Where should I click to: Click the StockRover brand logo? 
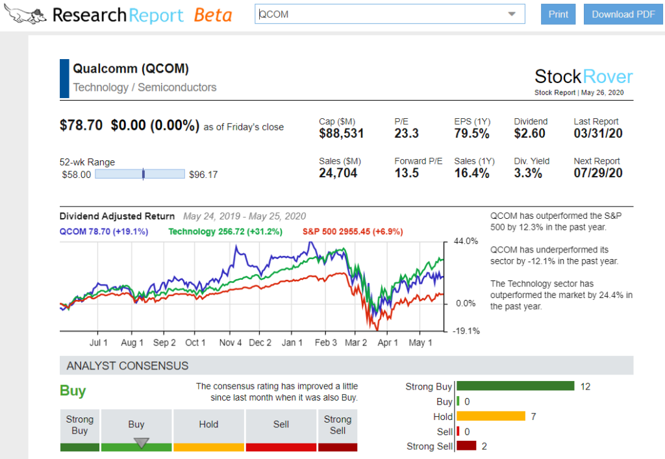pyautogui.click(x=583, y=76)
